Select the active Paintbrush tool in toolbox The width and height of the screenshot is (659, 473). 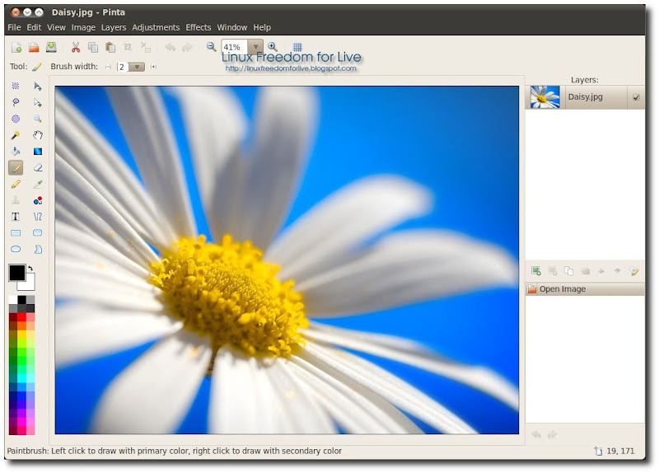tap(16, 168)
